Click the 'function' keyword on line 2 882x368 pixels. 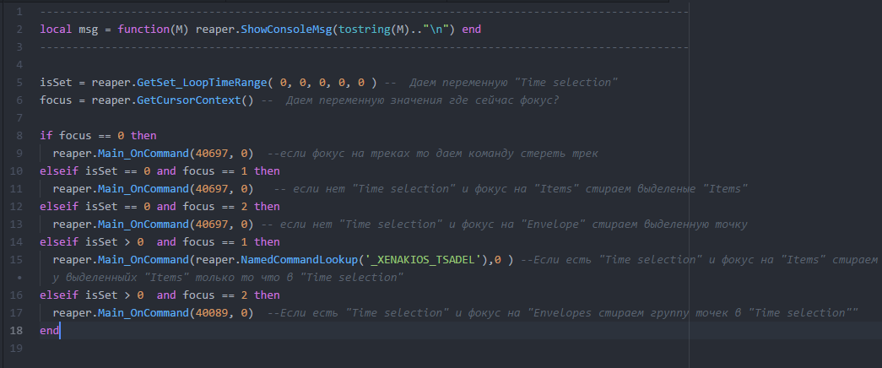[x=143, y=29]
